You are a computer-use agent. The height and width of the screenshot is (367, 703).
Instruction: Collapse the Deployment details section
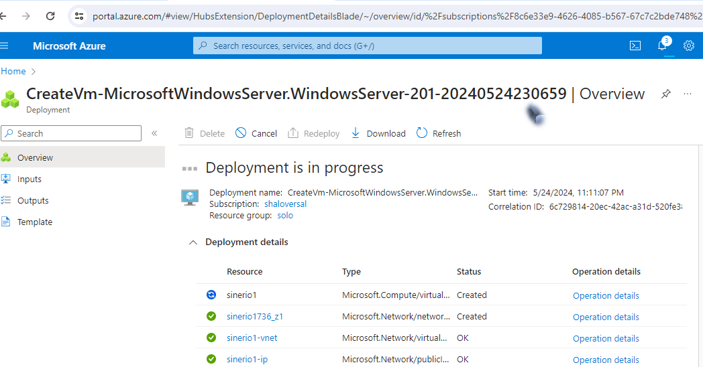pyautogui.click(x=193, y=242)
